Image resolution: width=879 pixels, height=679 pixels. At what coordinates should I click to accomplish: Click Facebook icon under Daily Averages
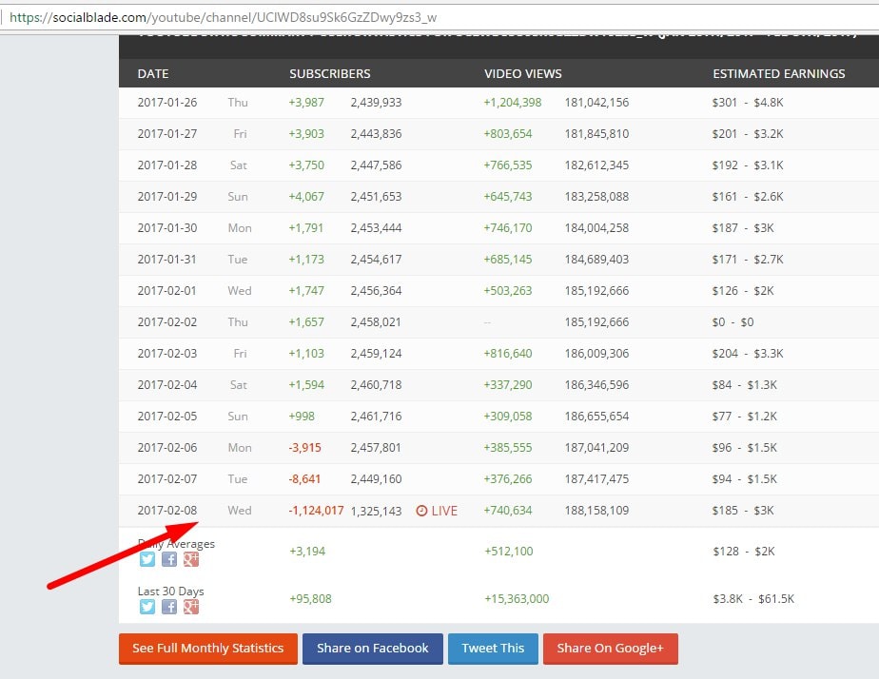click(x=168, y=559)
